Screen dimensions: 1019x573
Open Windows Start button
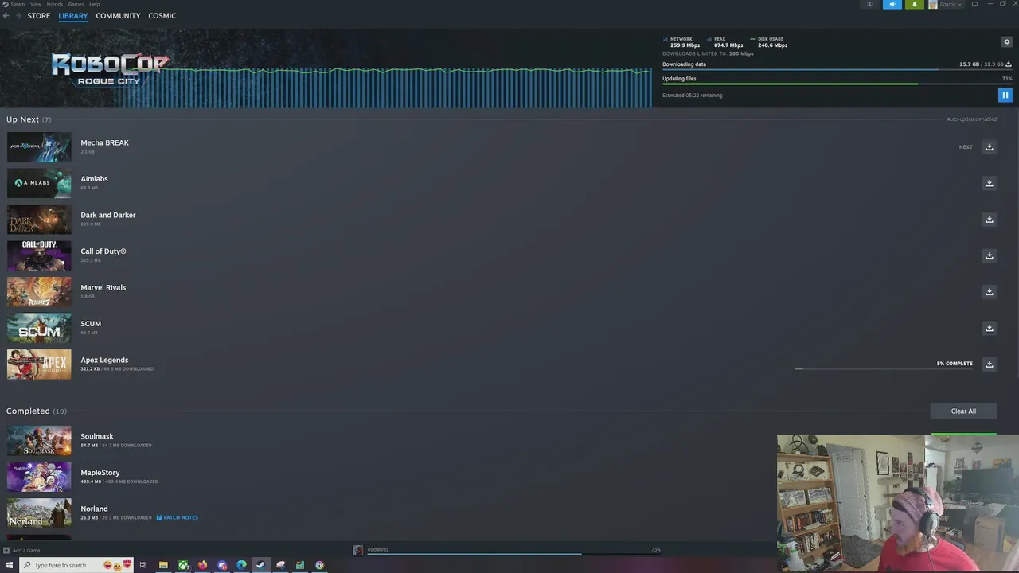coord(10,565)
